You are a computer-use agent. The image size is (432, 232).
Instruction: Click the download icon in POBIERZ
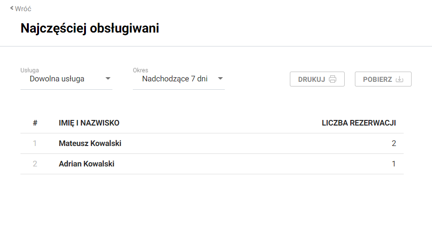[x=399, y=79]
